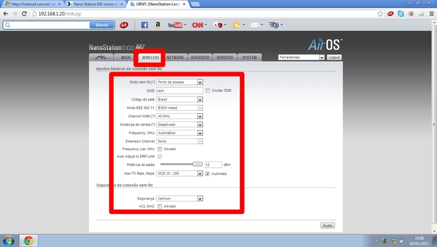Switch to the SERVICES tab

tap(225, 57)
